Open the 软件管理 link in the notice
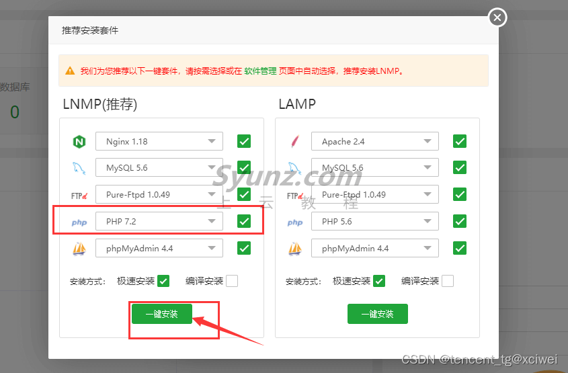Image resolution: width=568 pixels, height=373 pixels. [260, 71]
